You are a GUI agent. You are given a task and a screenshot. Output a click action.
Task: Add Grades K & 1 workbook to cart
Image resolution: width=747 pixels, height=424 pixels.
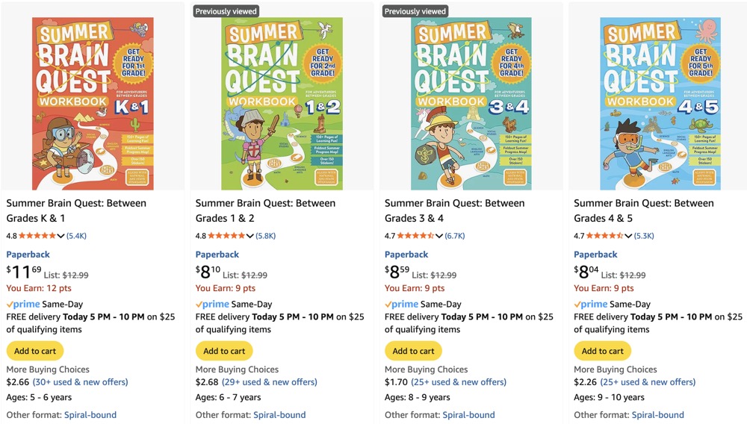click(35, 351)
